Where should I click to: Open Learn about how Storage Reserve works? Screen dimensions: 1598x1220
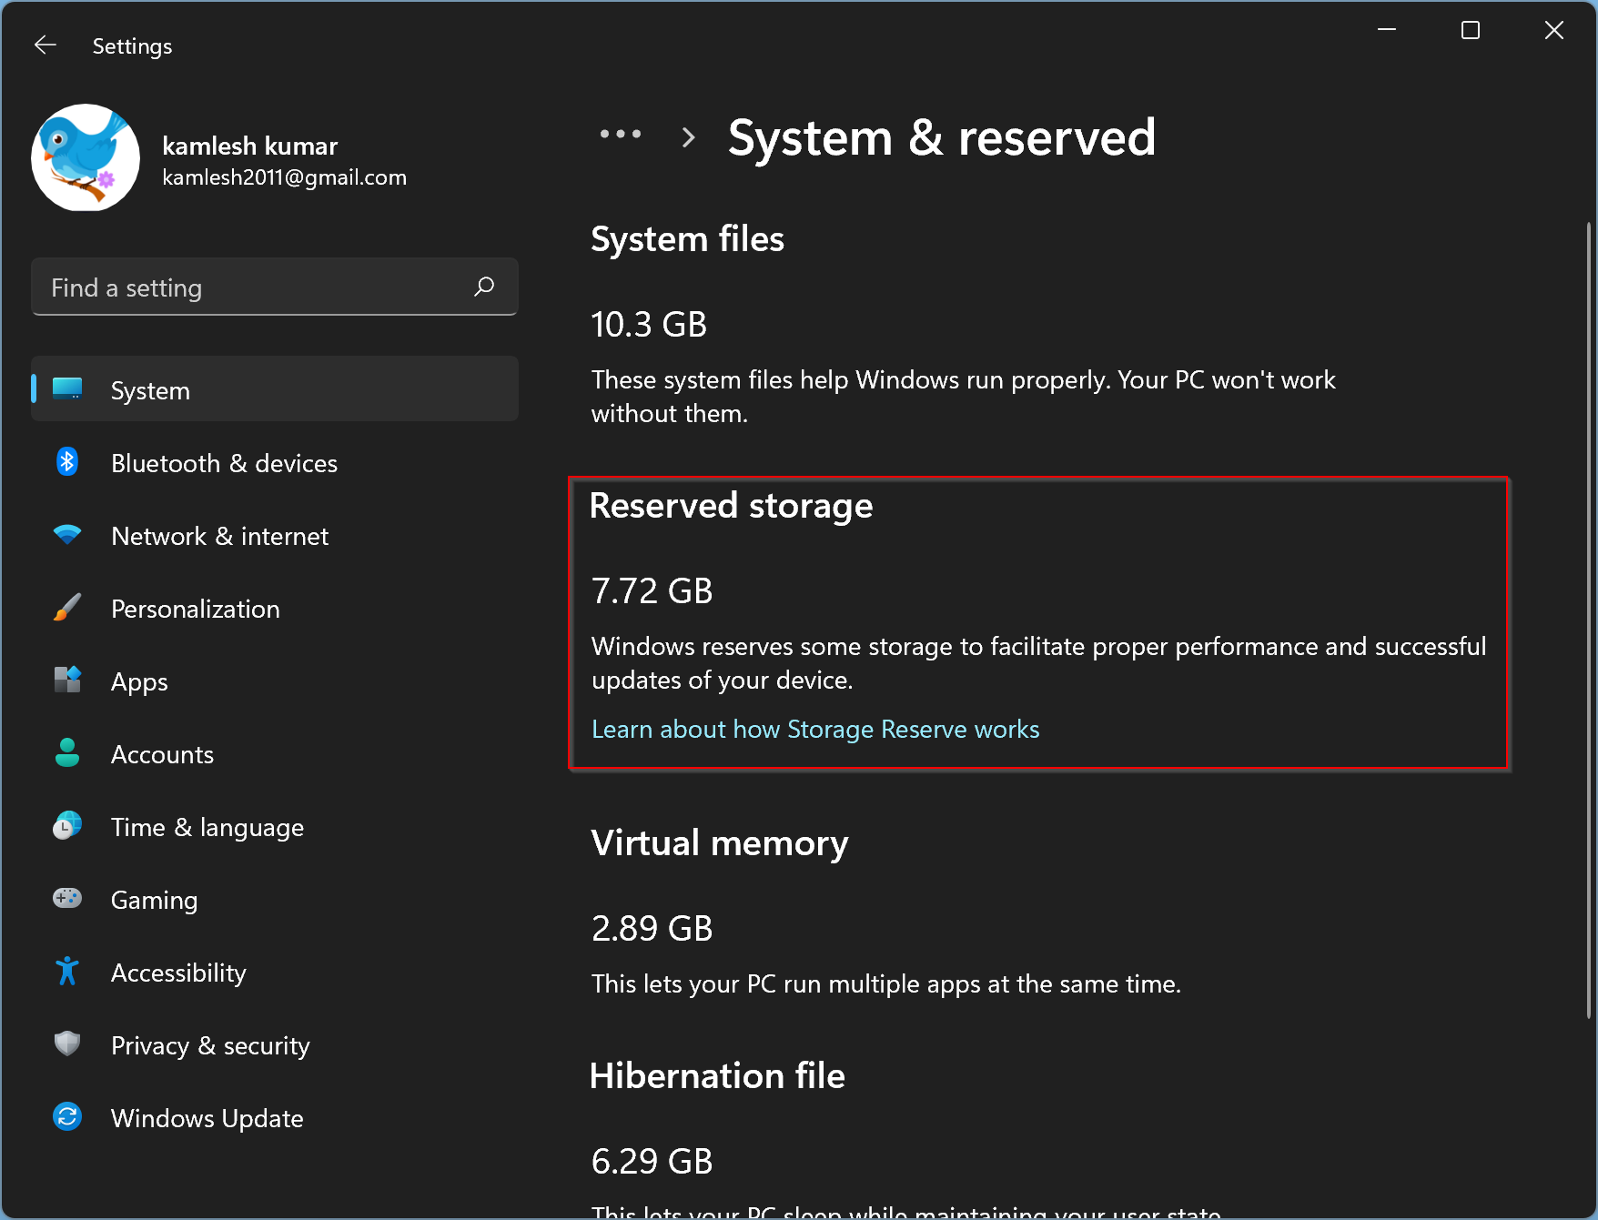[814, 730]
